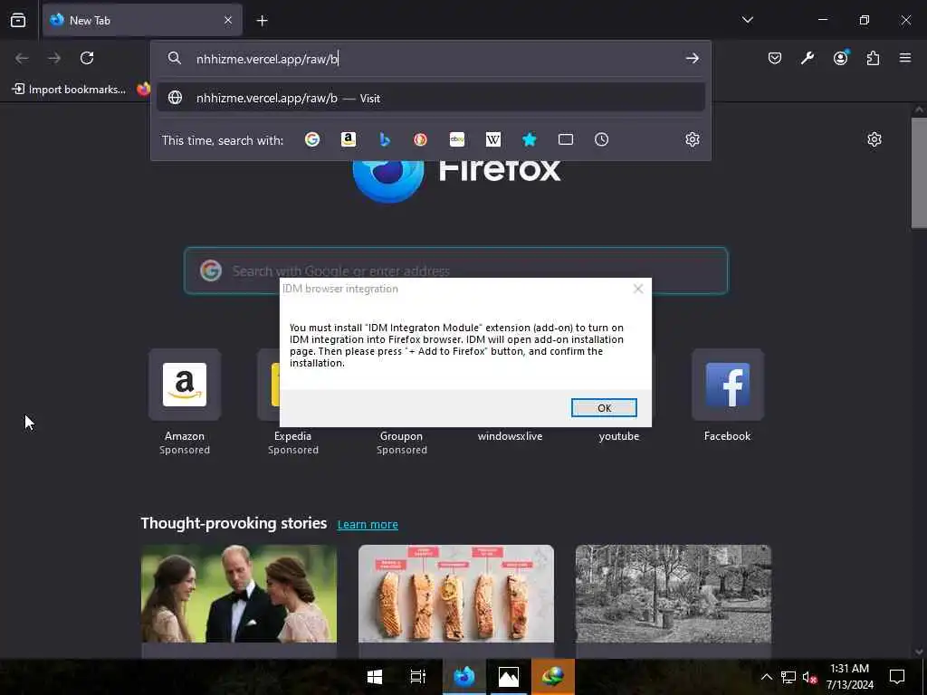Open the notification center icon
Image resolution: width=927 pixels, height=695 pixels.
(x=897, y=677)
